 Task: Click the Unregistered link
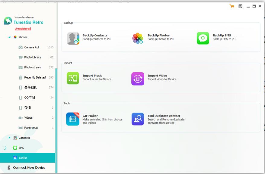23,29
